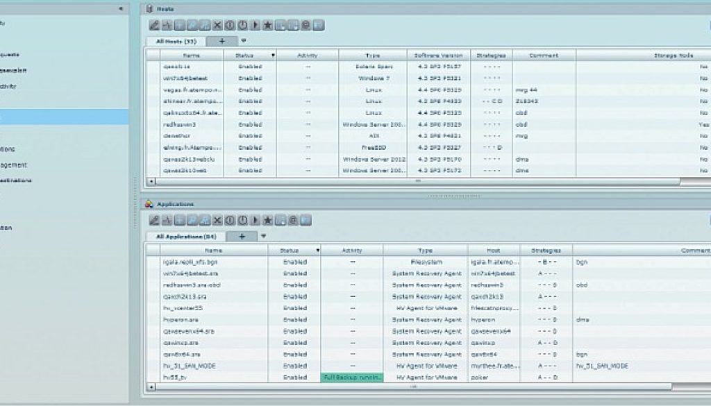Click the clock icon in Applications toolbar
Image resolution: width=711 pixels, height=406 pixels.
coord(242,221)
